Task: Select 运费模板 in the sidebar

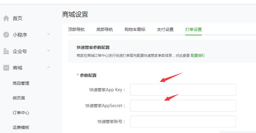Action: (x=21, y=127)
